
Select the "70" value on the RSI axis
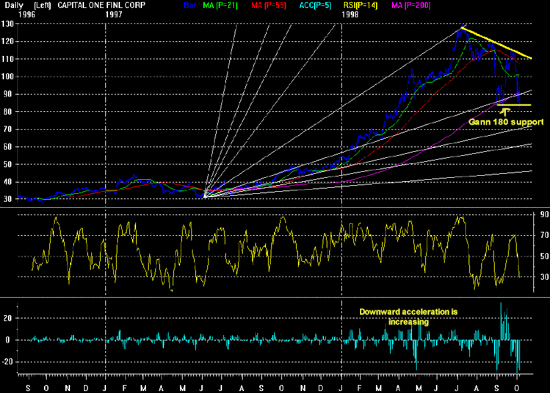(545, 235)
